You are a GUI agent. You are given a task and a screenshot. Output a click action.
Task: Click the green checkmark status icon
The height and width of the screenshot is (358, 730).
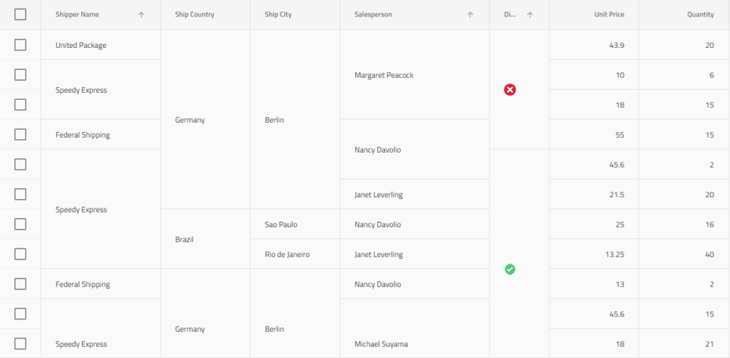point(510,269)
